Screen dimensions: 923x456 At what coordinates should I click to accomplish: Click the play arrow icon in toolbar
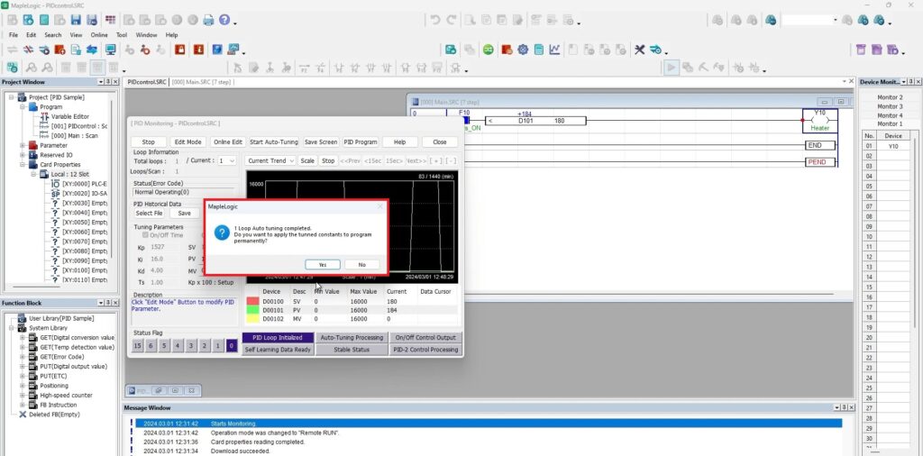(x=671, y=68)
